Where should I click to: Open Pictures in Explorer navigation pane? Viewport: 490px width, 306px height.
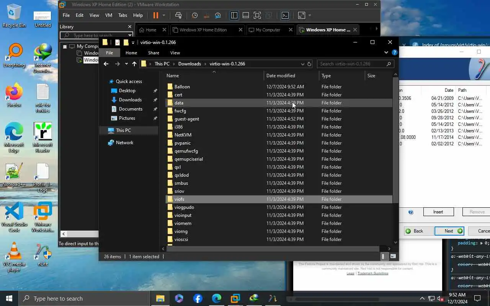(127, 118)
